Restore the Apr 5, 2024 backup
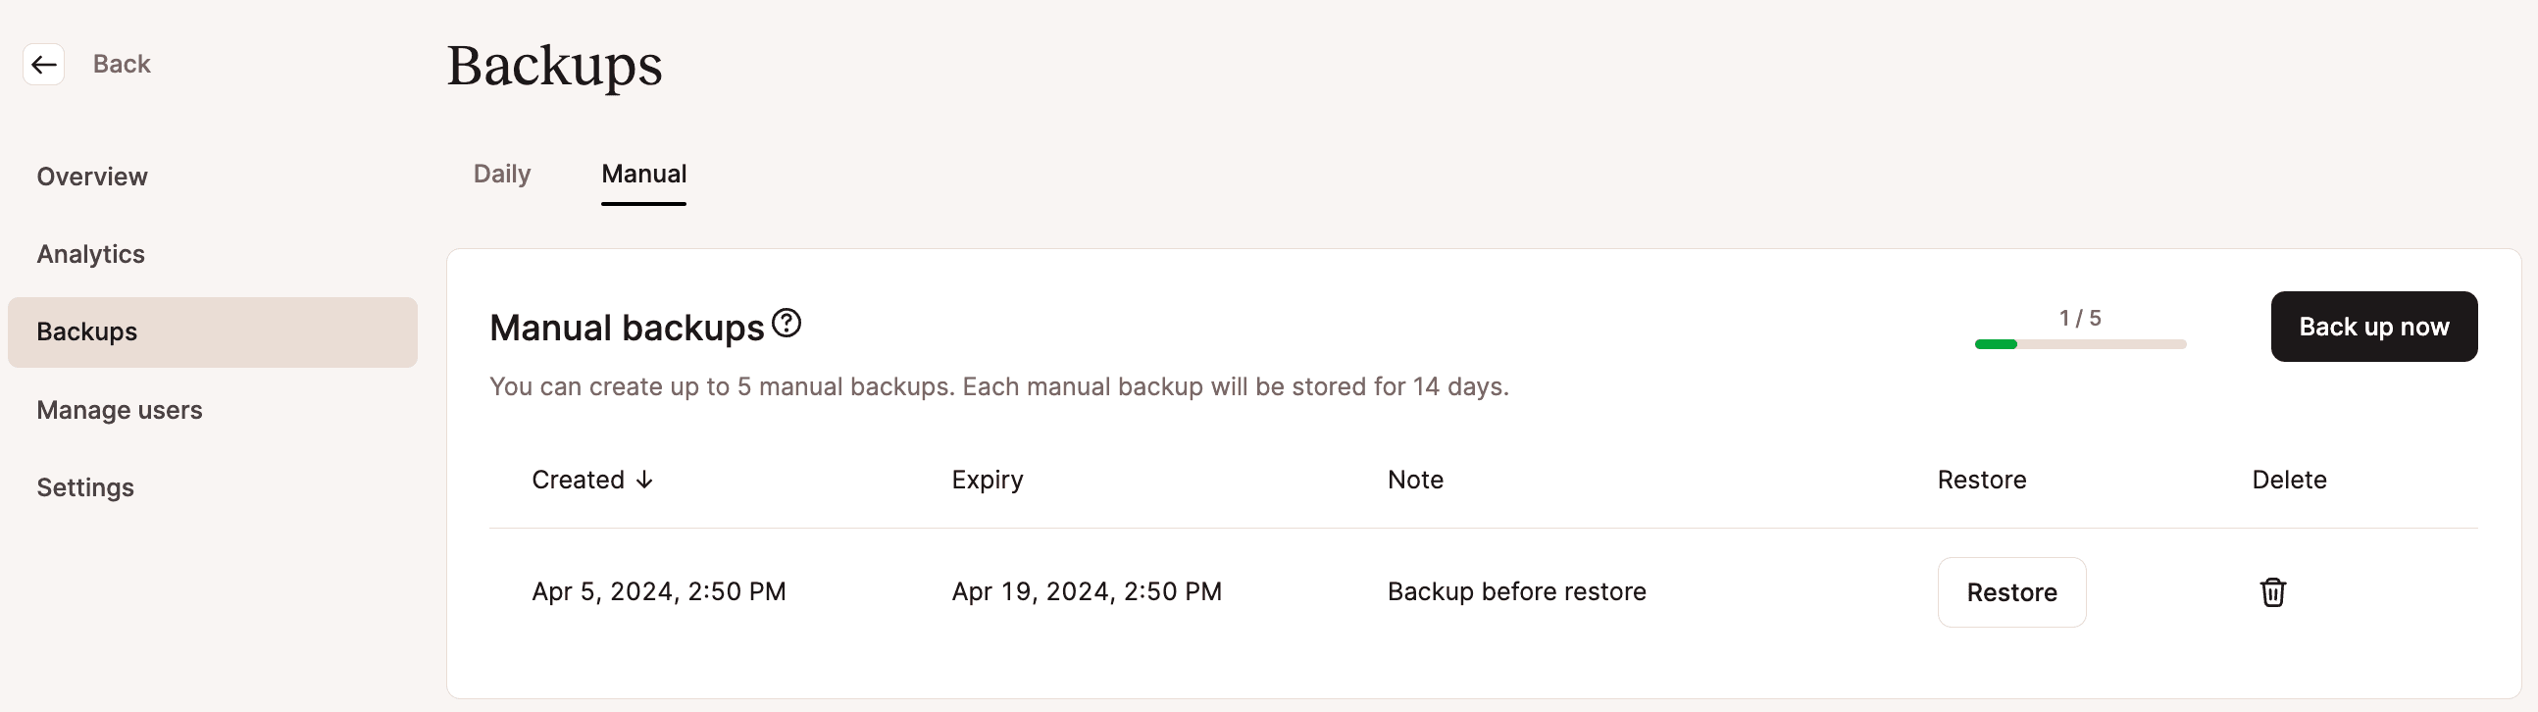 (x=2011, y=591)
